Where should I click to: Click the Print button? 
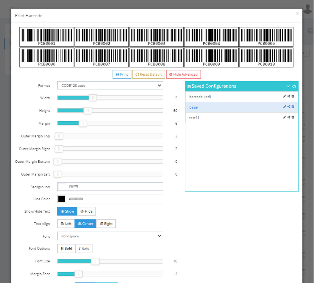[x=122, y=74]
